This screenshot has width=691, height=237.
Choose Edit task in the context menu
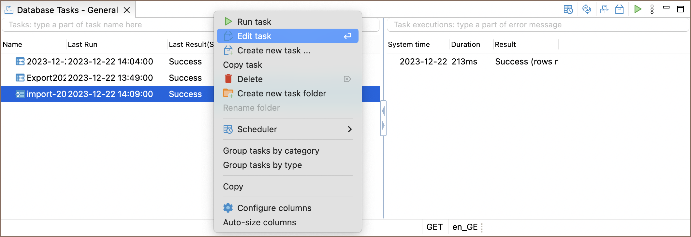tap(254, 36)
